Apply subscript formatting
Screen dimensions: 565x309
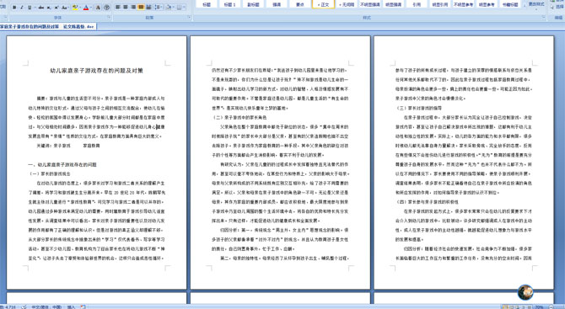coord(49,8)
